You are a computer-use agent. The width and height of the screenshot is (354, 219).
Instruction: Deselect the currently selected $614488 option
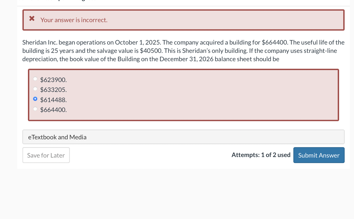click(x=35, y=99)
